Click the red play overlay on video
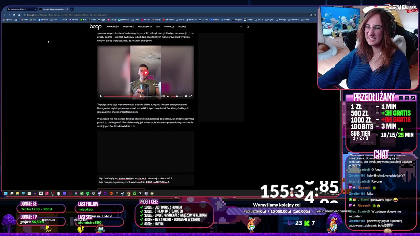 pos(145,72)
